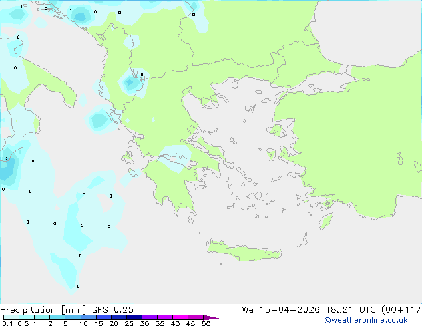Viewport: 422px width, 326px height.
Task: Click the above-50 mm legend arrow tip
Action: [211, 317]
